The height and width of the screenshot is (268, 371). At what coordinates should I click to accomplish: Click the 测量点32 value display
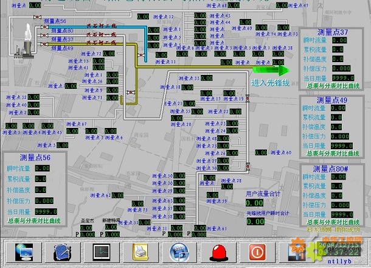click(33, 97)
